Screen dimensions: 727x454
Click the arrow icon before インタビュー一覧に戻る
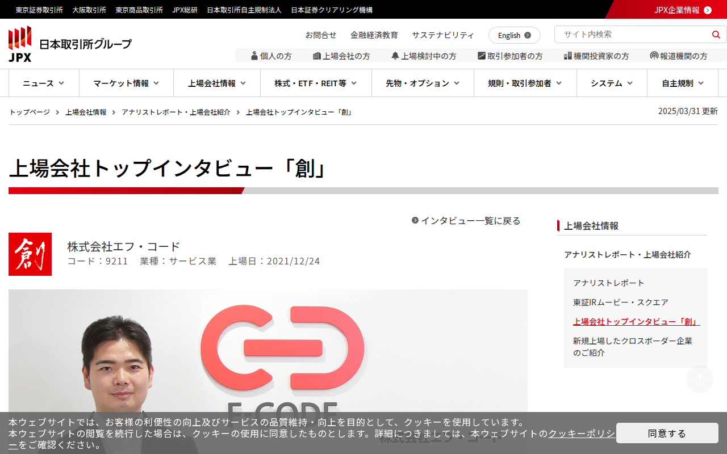pos(415,220)
